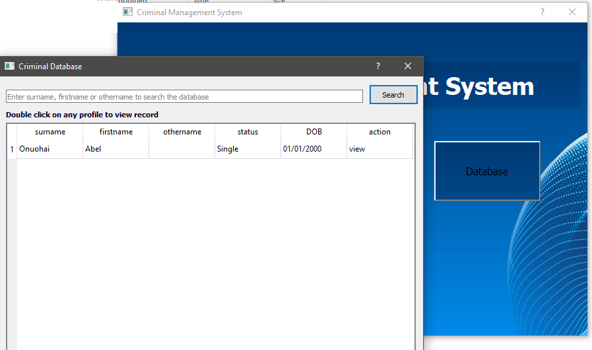Viewport: 592px width, 350px height.
Task: Close the Criminal Database dialog
Action: point(408,66)
